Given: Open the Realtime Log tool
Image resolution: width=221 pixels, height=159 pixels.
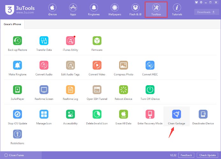Looking at the screenshot, I should (x=70, y=90).
